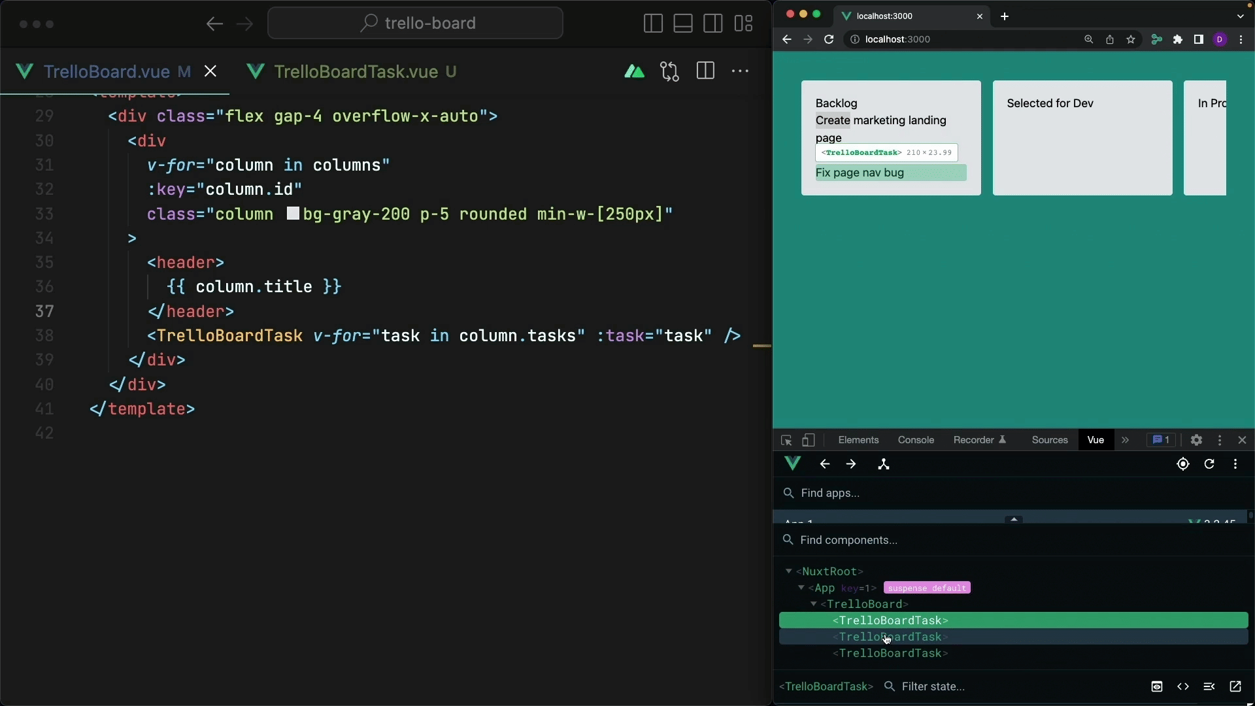This screenshot has width=1255, height=706.
Task: Click the 'Selected for Dev' column title
Action: (x=1050, y=103)
